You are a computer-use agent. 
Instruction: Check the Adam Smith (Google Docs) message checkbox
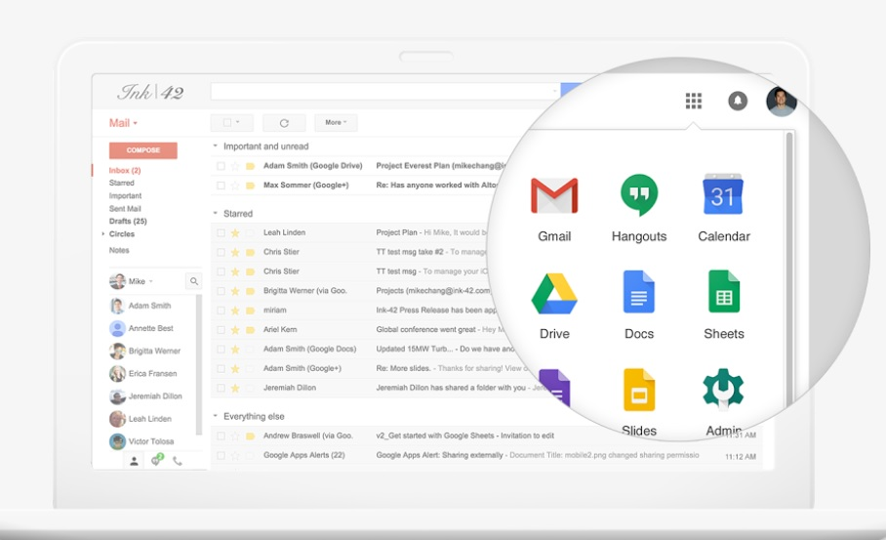tap(221, 350)
